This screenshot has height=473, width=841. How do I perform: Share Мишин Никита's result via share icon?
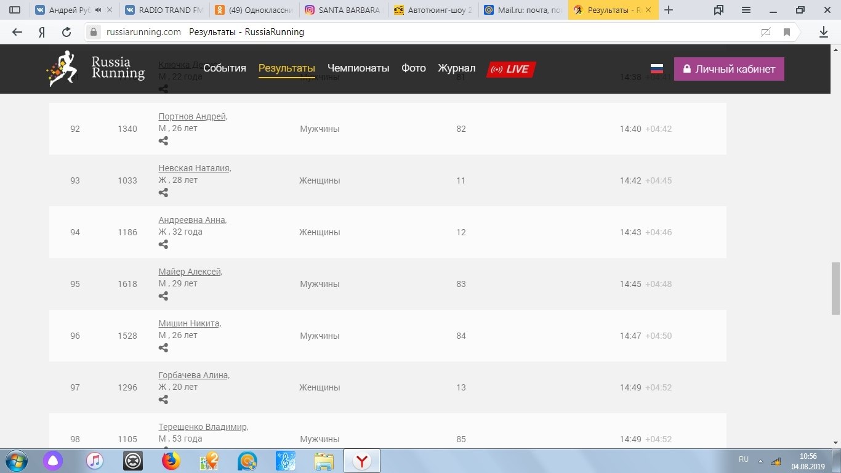point(163,348)
